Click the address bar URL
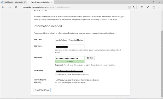Image resolution: width=163 pixels, height=99 pixels. coord(46,7)
